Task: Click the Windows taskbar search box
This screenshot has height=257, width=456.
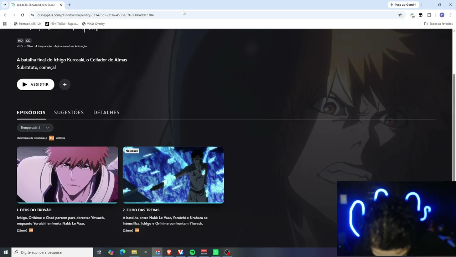Action: (x=52, y=252)
